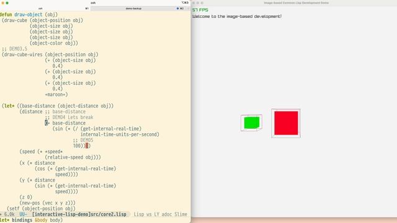Click the '6.0k' buffer size in mode line

pos(9,214)
